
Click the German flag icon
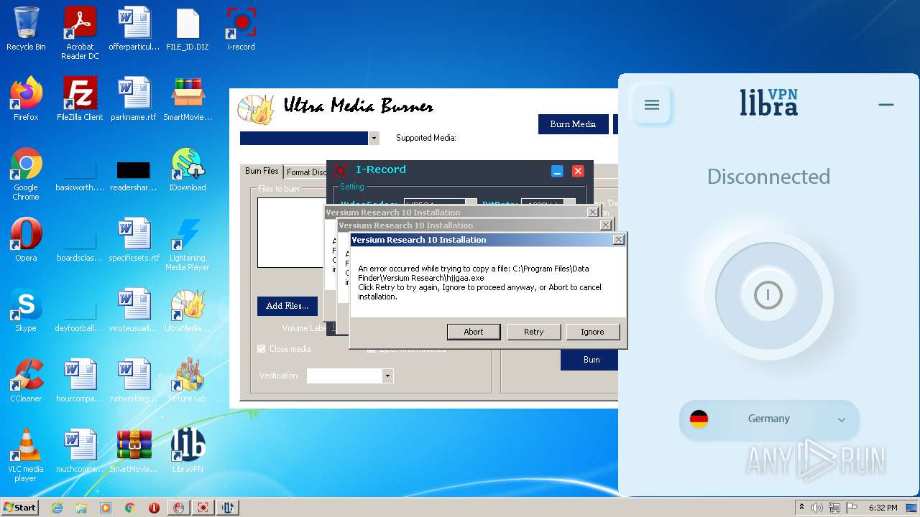[699, 419]
